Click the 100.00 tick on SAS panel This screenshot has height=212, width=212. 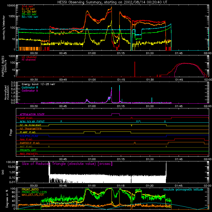point(11,162)
